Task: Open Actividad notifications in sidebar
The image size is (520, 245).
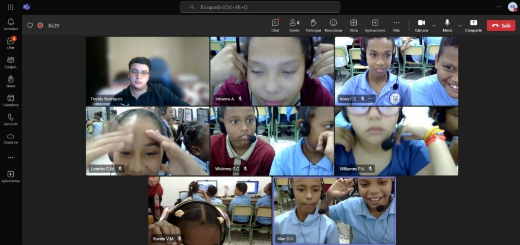Action: click(10, 24)
